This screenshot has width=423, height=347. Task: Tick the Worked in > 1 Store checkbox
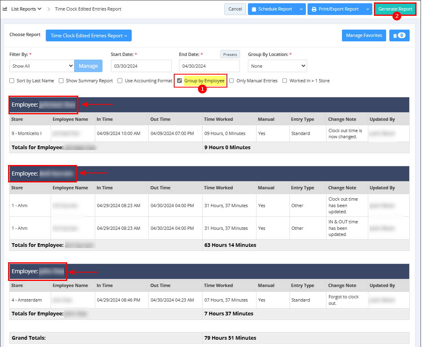(x=285, y=81)
